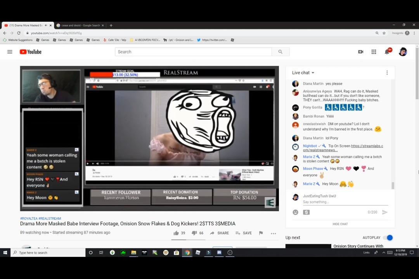Open the twitter.com bookmark
419x279 pixels.
click(x=212, y=40)
